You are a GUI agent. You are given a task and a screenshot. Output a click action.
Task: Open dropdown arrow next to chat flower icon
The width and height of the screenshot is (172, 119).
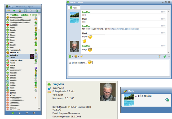tap(73, 57)
